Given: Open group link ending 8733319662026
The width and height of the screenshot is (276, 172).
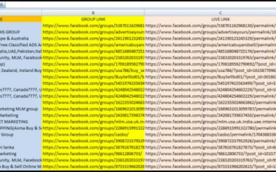Looking at the screenshot, I should (x=93, y=167).
